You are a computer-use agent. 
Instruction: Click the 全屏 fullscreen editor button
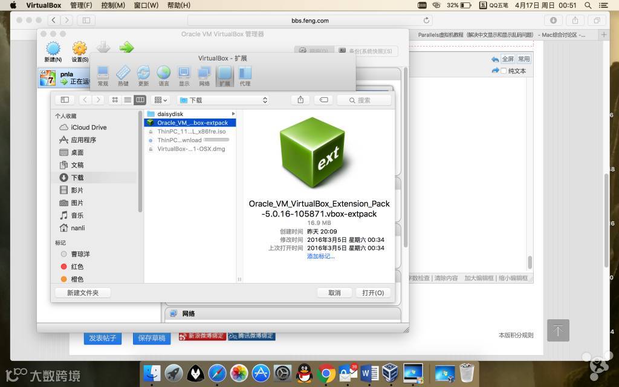[508, 59]
